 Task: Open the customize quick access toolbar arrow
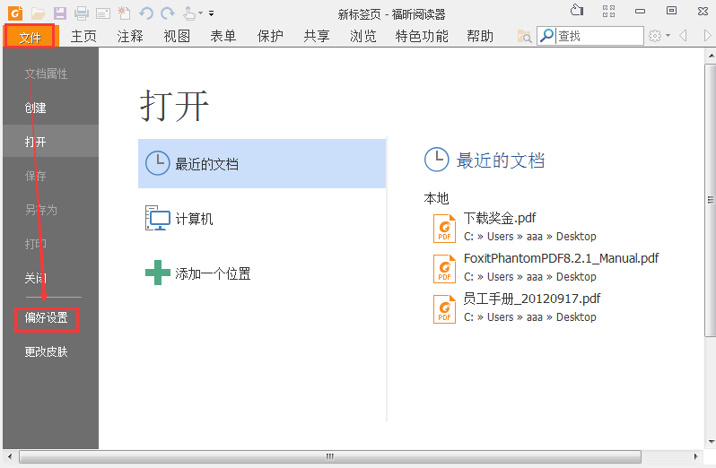tap(212, 13)
